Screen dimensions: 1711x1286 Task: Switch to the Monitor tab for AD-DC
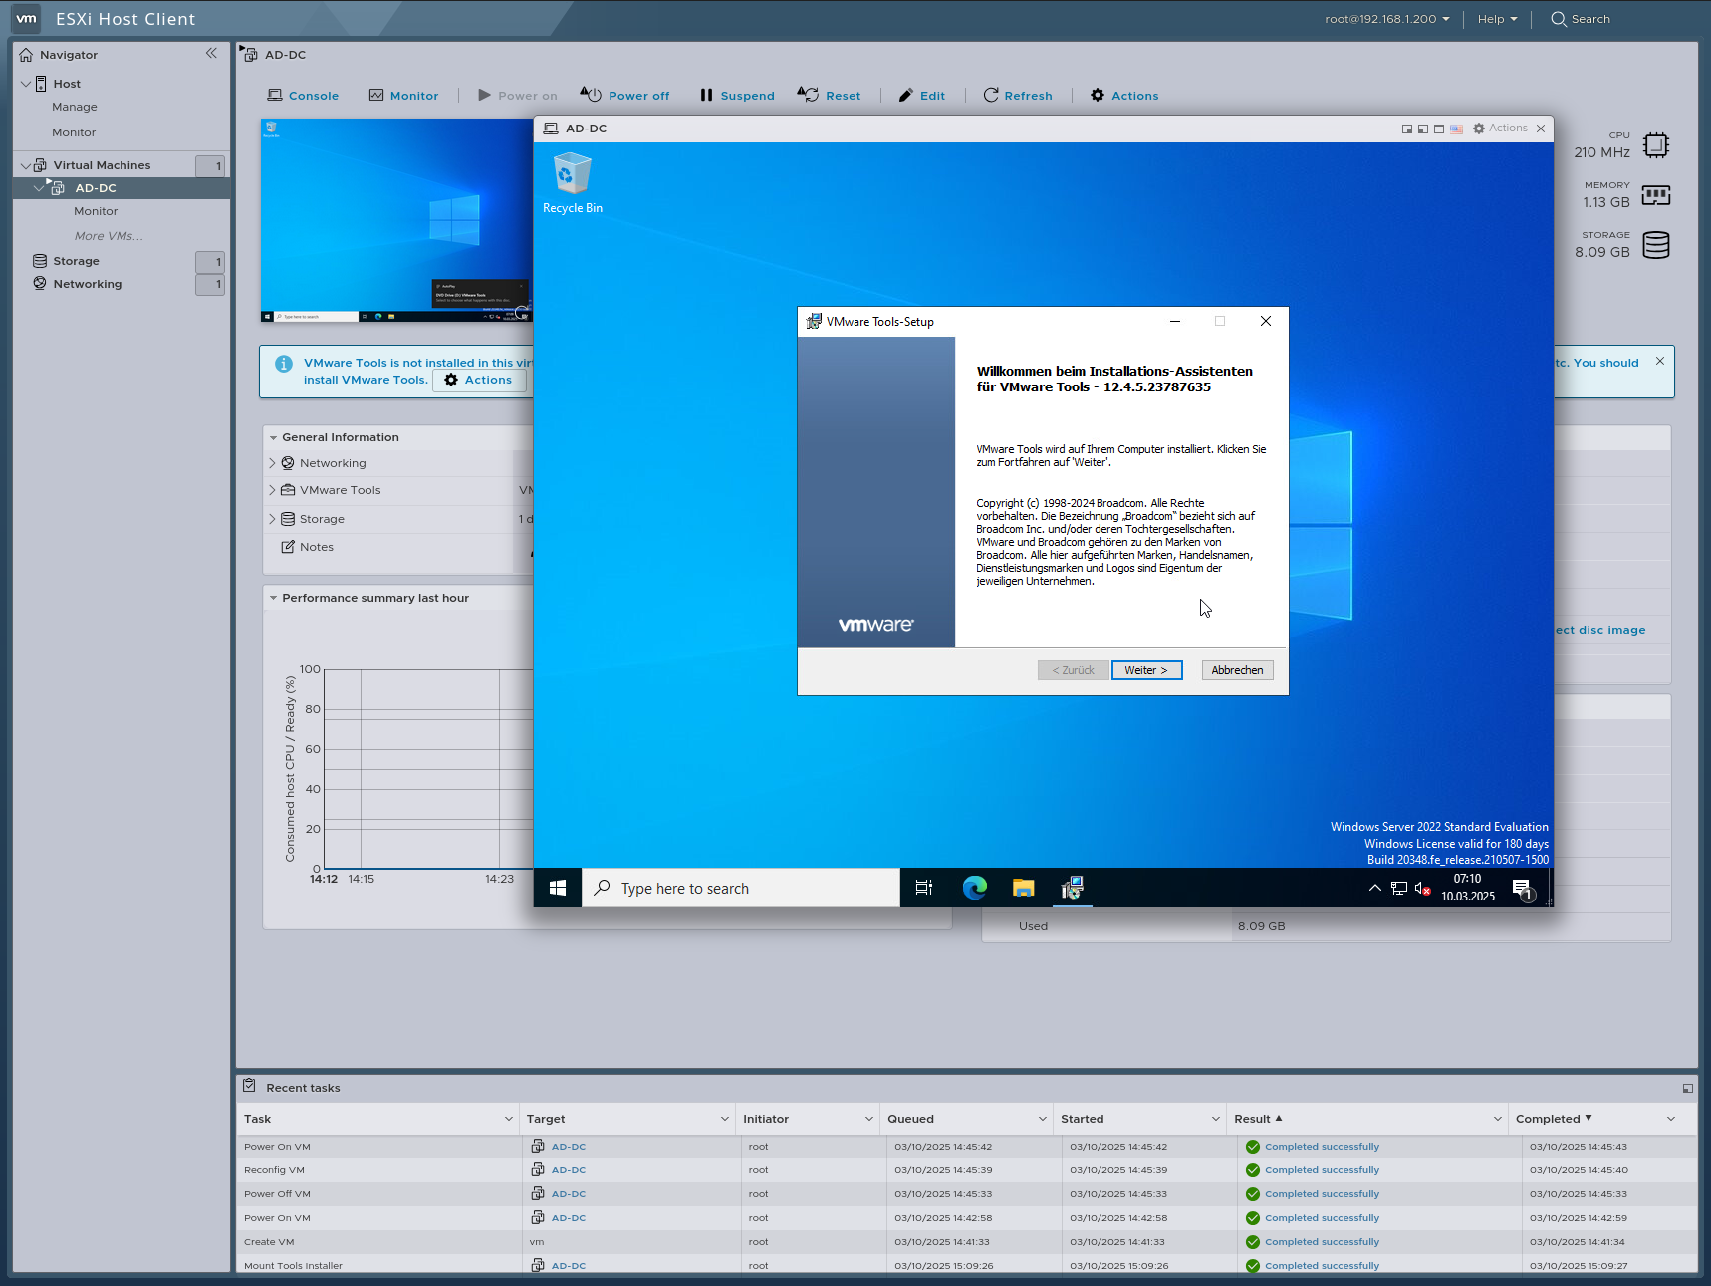[x=404, y=95]
